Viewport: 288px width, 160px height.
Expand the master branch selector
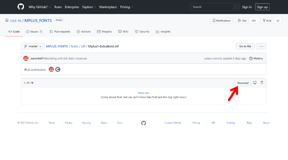coord(33,46)
